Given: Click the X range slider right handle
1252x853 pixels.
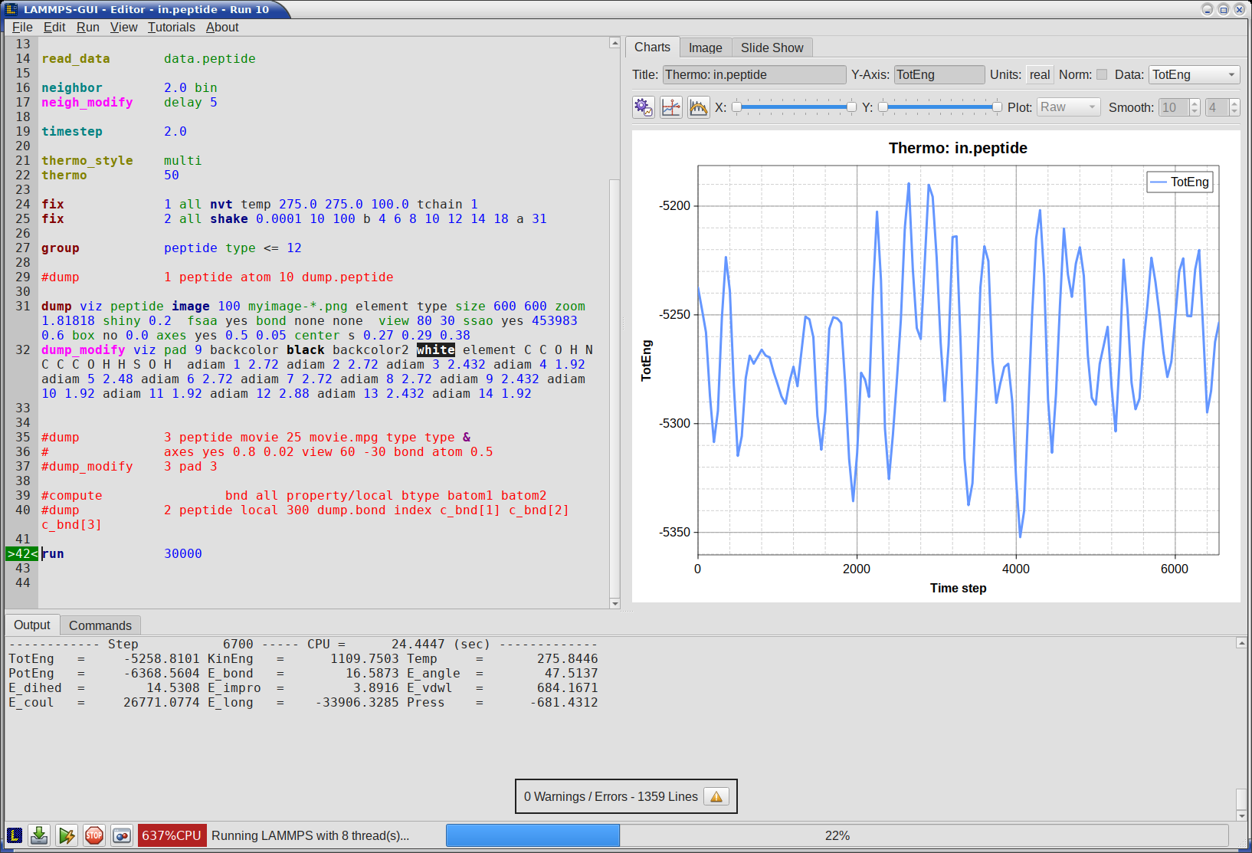Looking at the screenshot, I should click(851, 107).
